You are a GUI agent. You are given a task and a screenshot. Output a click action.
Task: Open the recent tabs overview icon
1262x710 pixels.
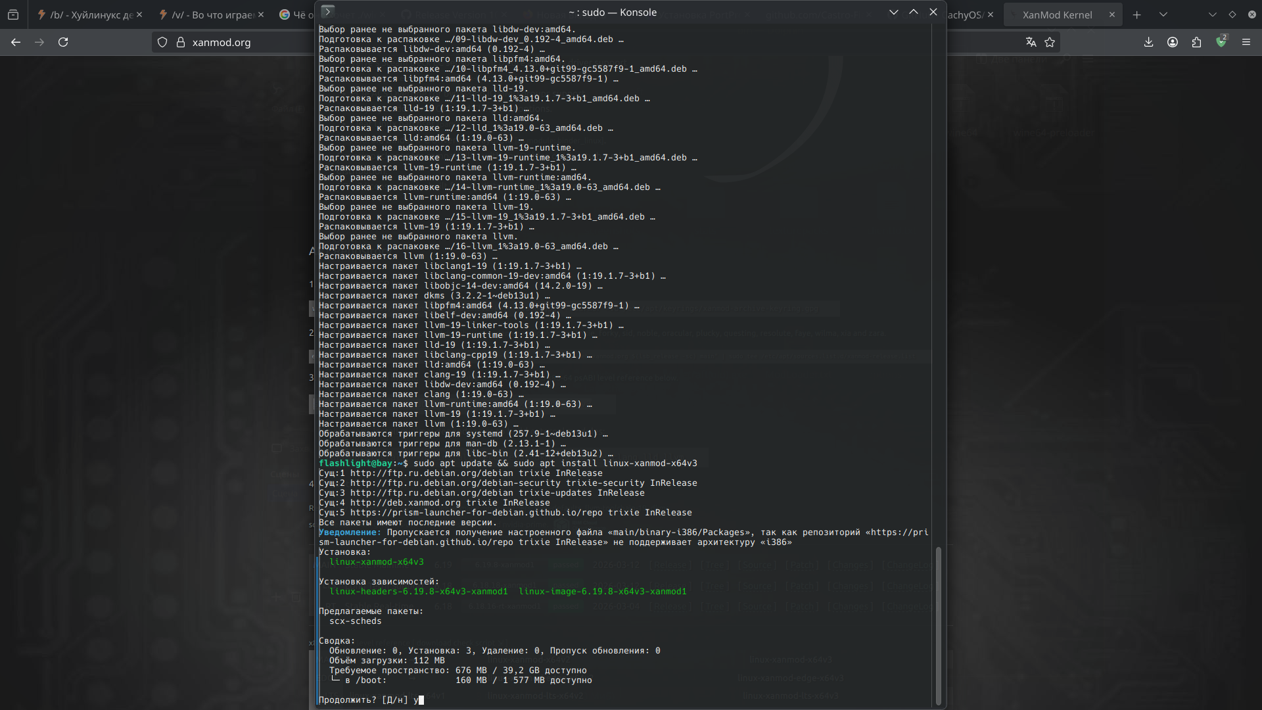pyautogui.click(x=13, y=14)
